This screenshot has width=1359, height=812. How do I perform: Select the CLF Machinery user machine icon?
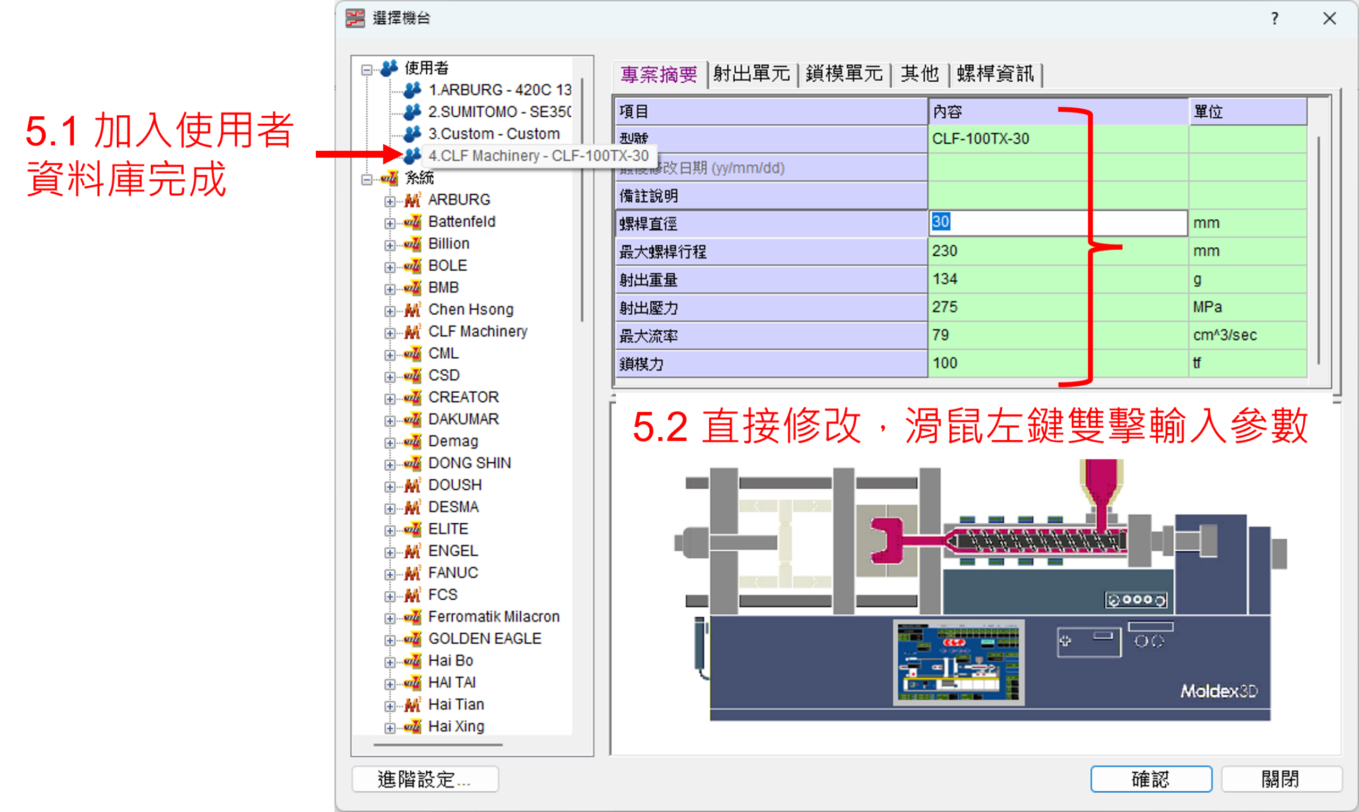point(412,156)
